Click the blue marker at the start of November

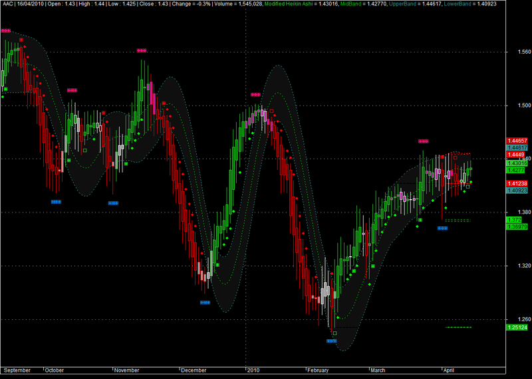coord(113,203)
